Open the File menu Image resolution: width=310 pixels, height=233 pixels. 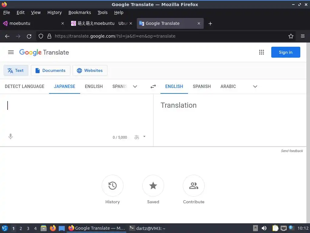(7, 12)
